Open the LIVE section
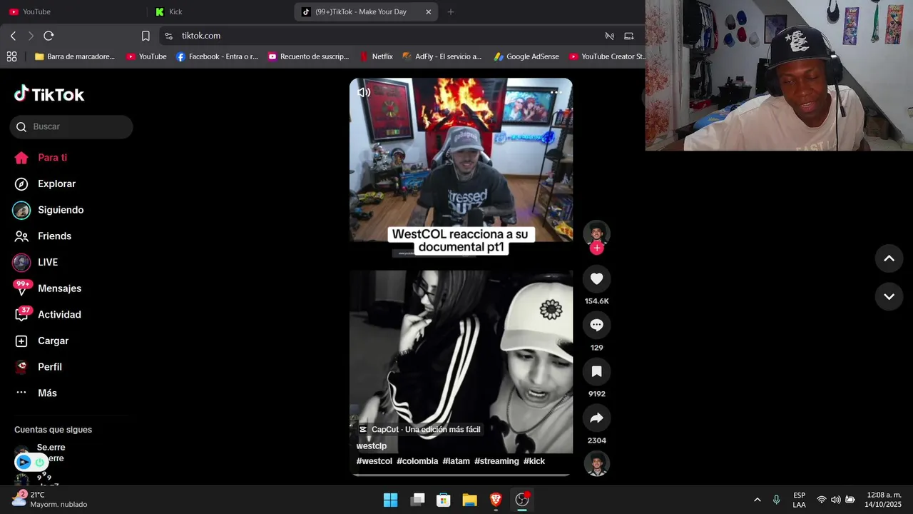This screenshot has height=514, width=913. [35, 262]
